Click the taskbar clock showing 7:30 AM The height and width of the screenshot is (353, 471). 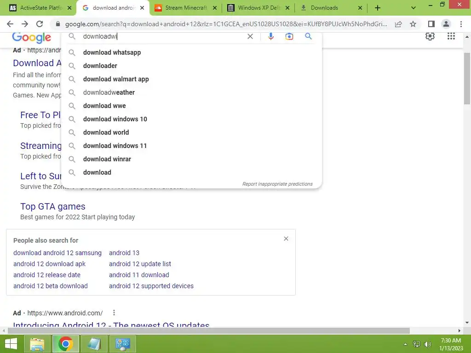point(451,344)
